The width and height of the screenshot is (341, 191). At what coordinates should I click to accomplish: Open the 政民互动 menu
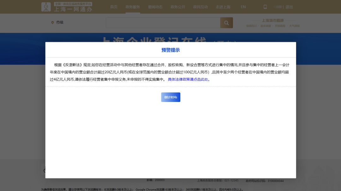(x=200, y=7)
